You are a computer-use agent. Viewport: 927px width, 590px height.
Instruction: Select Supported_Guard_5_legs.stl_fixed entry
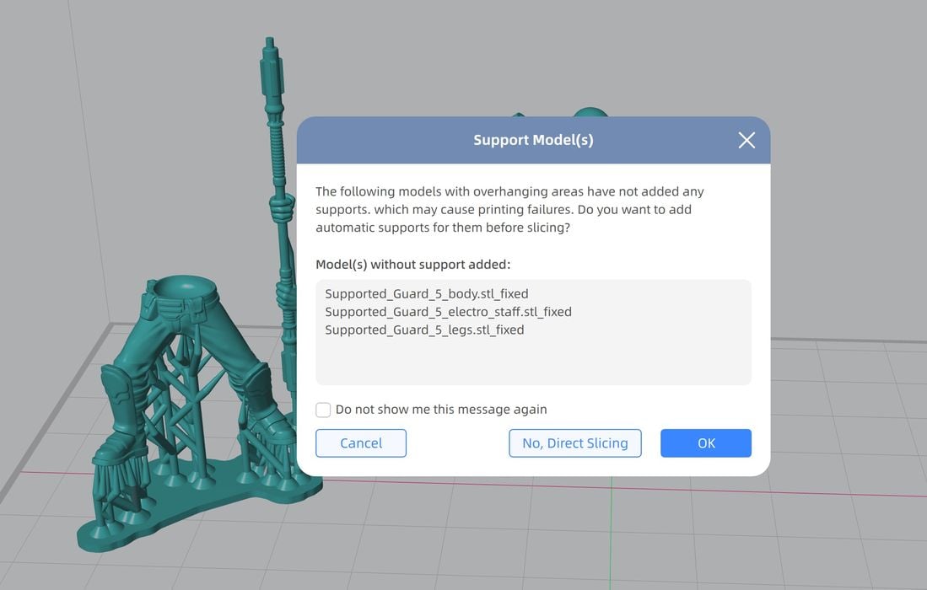(x=424, y=330)
